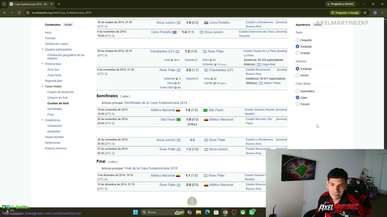Select Estándar under Texto

pyautogui.click(x=298, y=46)
